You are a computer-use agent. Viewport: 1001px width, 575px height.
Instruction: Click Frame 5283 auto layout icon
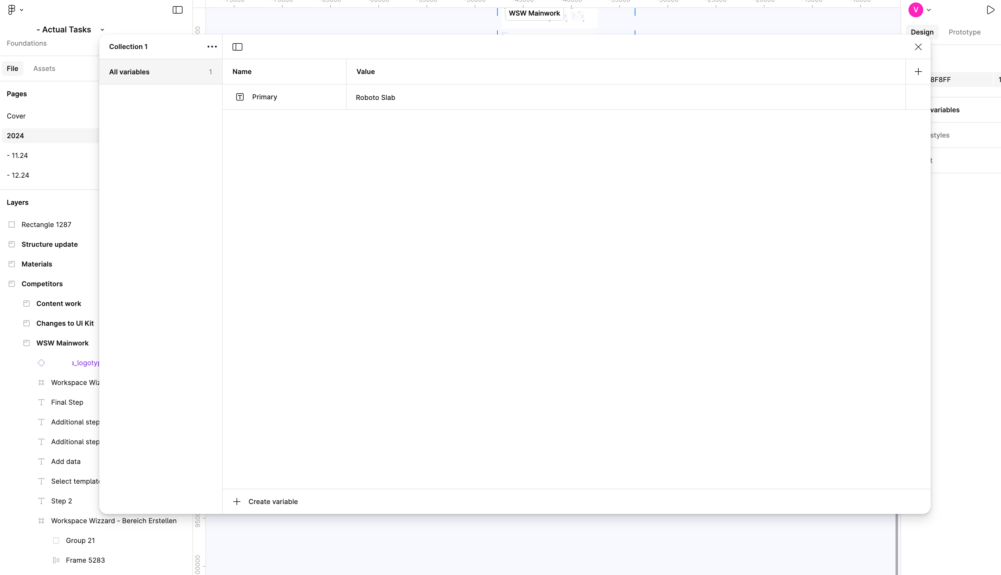tap(56, 561)
